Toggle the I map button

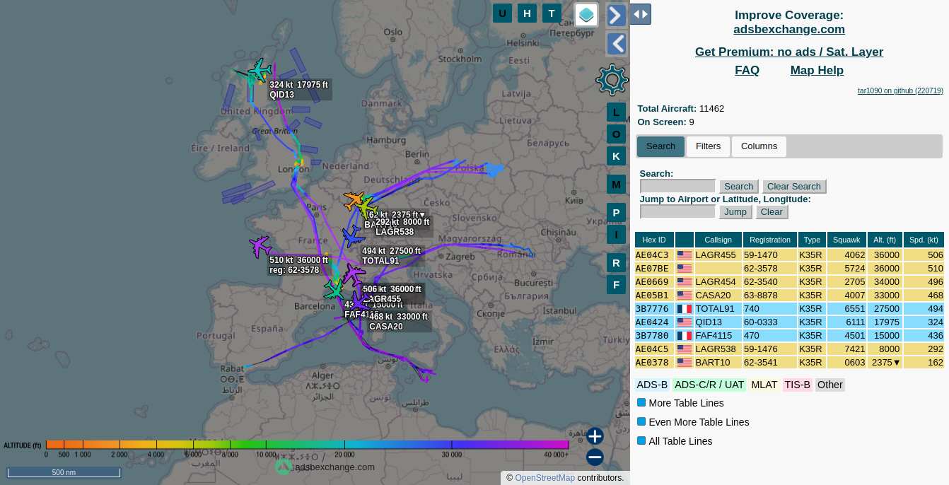(616, 235)
